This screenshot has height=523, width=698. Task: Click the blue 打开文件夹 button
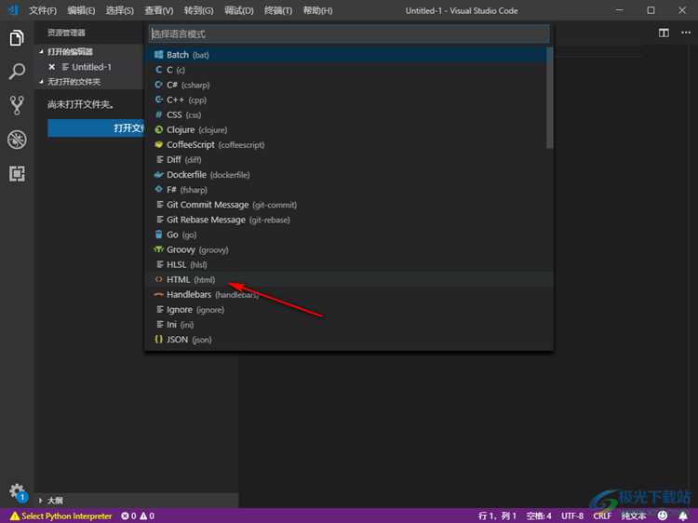96,128
